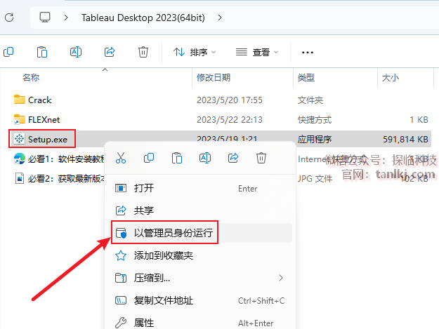Select the Crack folder
439x329 pixels.
39,100
